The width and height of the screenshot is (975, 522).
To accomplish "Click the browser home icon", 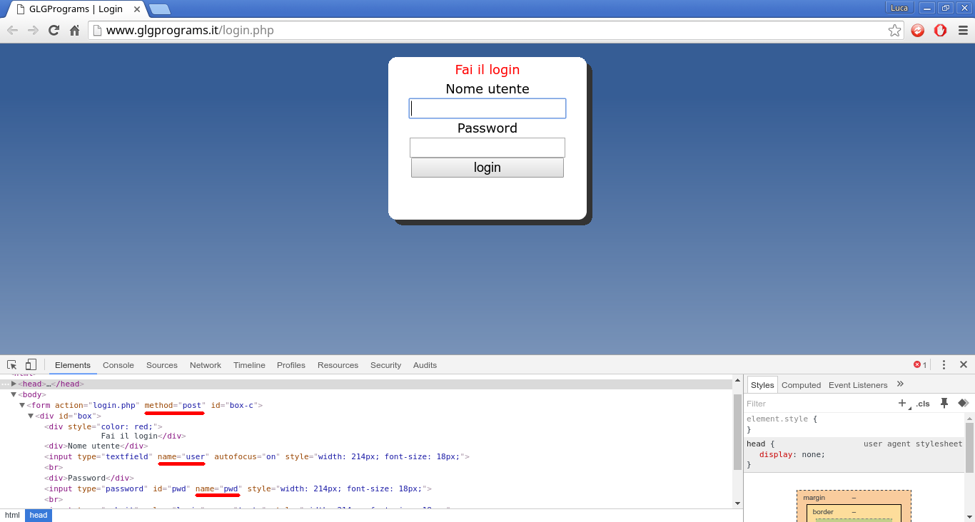I will (74, 30).
